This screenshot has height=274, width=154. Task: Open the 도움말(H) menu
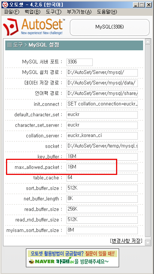click(x=107, y=12)
